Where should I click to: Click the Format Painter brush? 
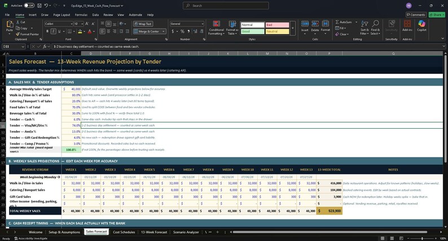(x=17, y=34)
